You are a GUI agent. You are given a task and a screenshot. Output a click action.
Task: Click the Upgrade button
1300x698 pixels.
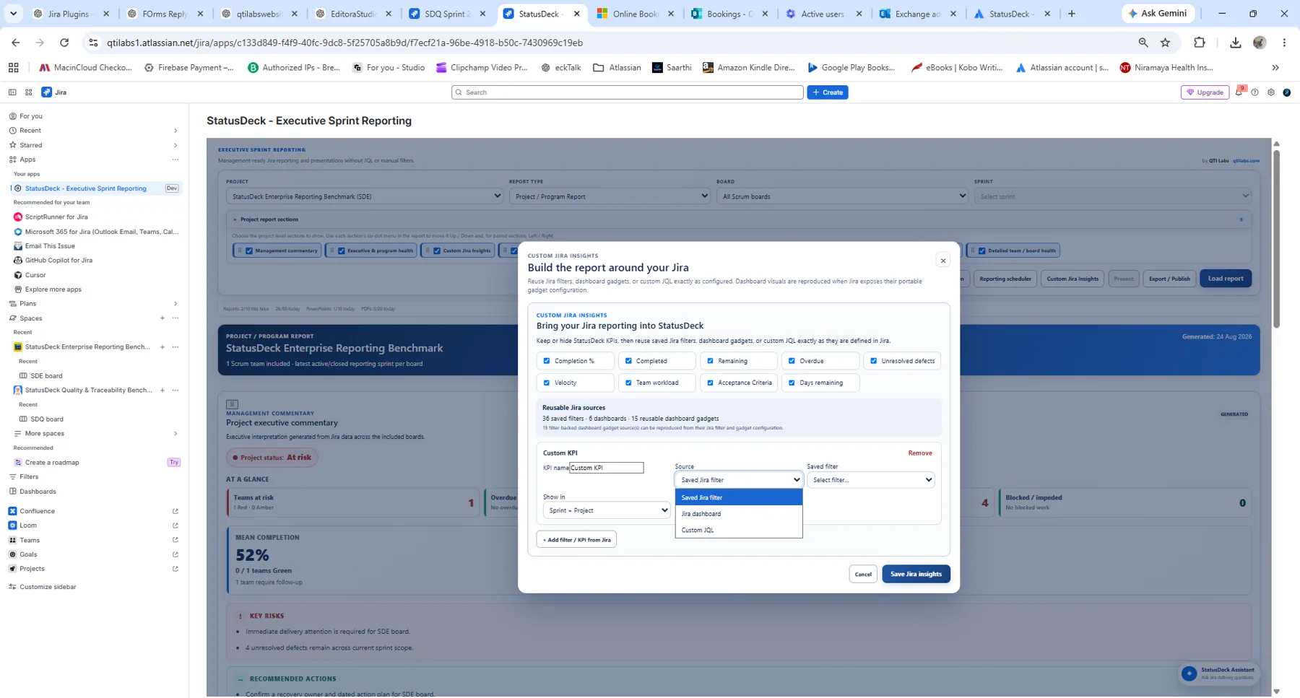pyautogui.click(x=1205, y=92)
